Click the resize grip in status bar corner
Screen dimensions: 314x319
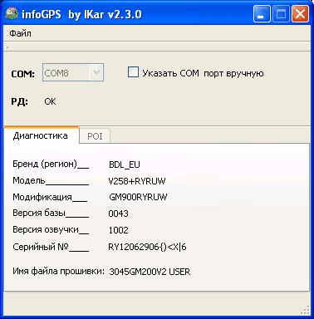coord(305,310)
